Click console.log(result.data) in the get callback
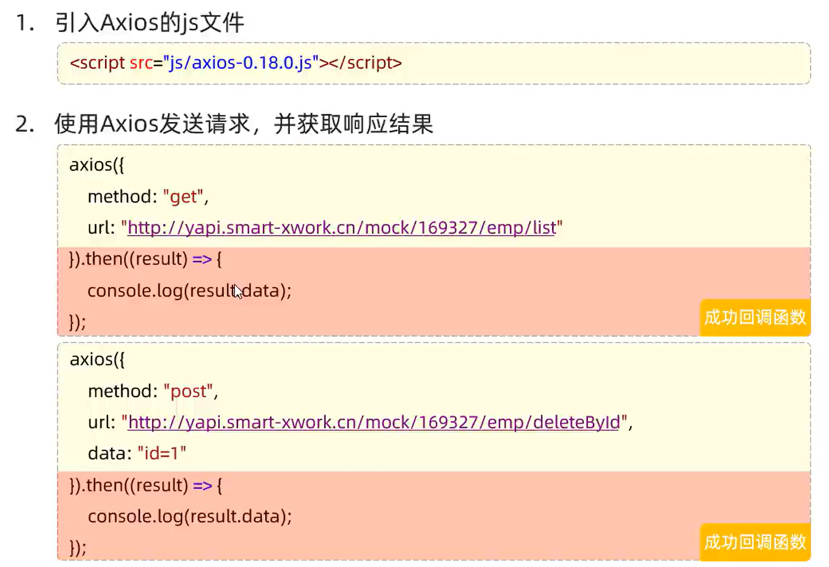This screenshot has height=567, width=829. [189, 291]
